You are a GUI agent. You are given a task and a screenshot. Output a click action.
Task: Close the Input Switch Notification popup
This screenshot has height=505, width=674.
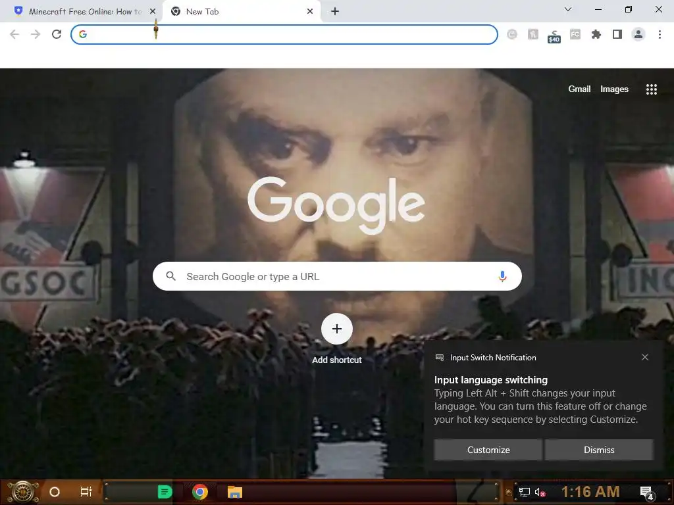click(645, 357)
